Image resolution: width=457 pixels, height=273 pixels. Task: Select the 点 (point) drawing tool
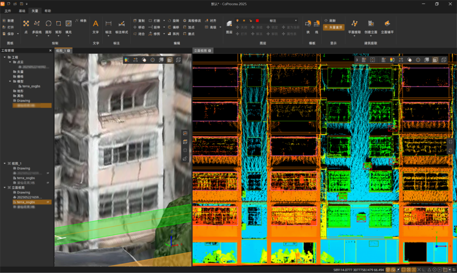26,24
